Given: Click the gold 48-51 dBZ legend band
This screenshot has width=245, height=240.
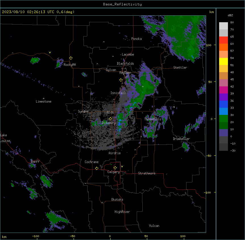Looking at the screenshot, I should (x=223, y=69).
